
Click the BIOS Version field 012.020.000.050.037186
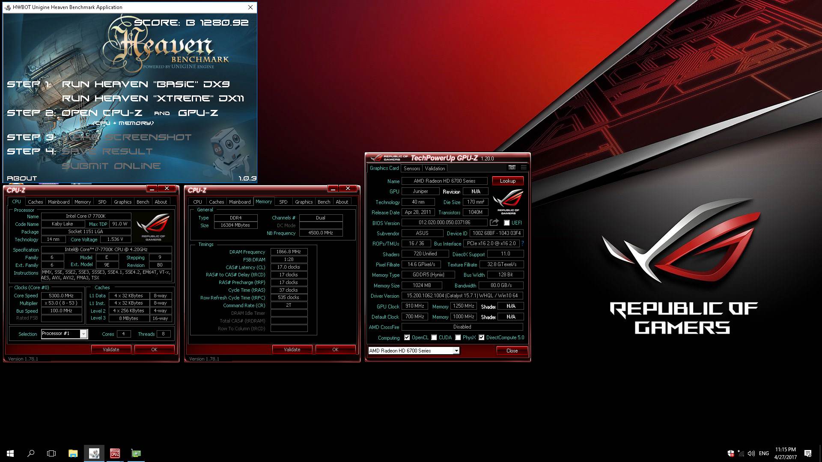(x=444, y=222)
